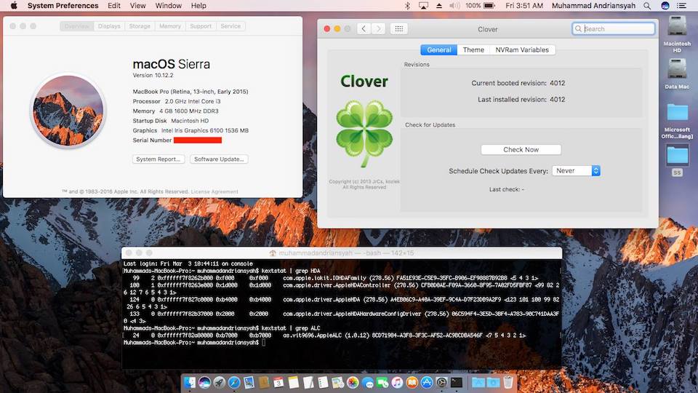698x393 pixels.
Task: Switch to Storage tab in About This Mac
Action: (140, 26)
